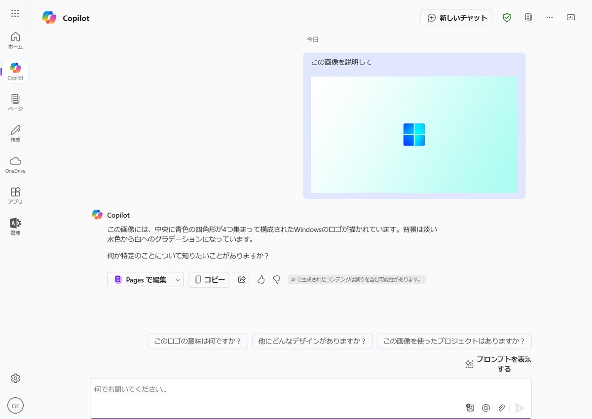
Task: Collapse the side panel with the arrow icon
Action: pos(571,17)
